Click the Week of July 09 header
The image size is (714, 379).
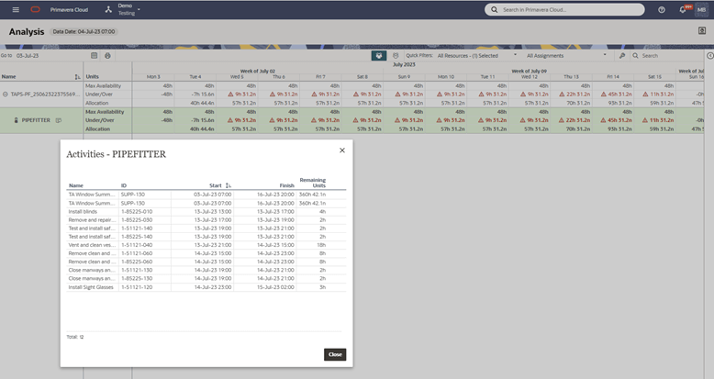(x=529, y=71)
